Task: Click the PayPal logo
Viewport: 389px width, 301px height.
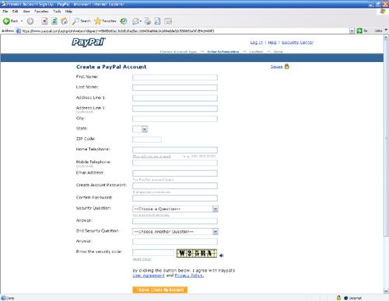Action: tap(89, 42)
